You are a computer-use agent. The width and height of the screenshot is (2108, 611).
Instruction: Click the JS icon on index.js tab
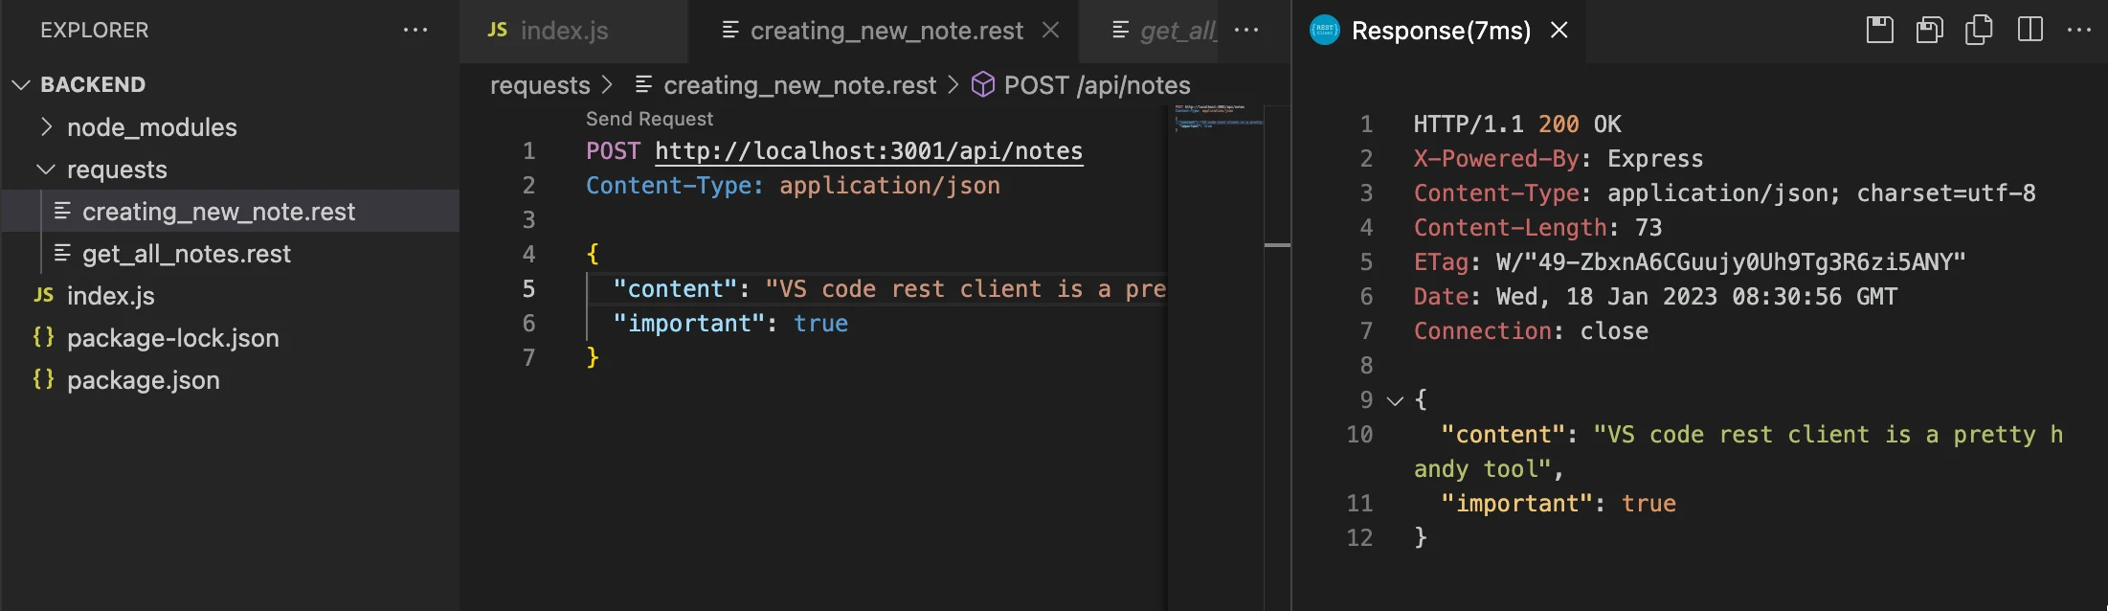[x=498, y=30]
